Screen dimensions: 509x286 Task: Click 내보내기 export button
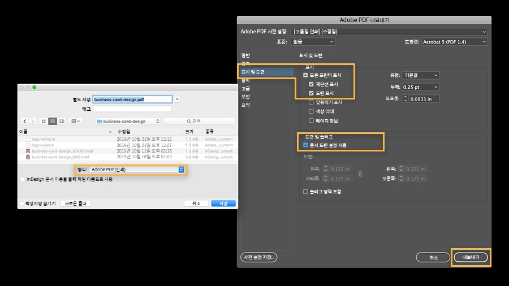[471, 258]
